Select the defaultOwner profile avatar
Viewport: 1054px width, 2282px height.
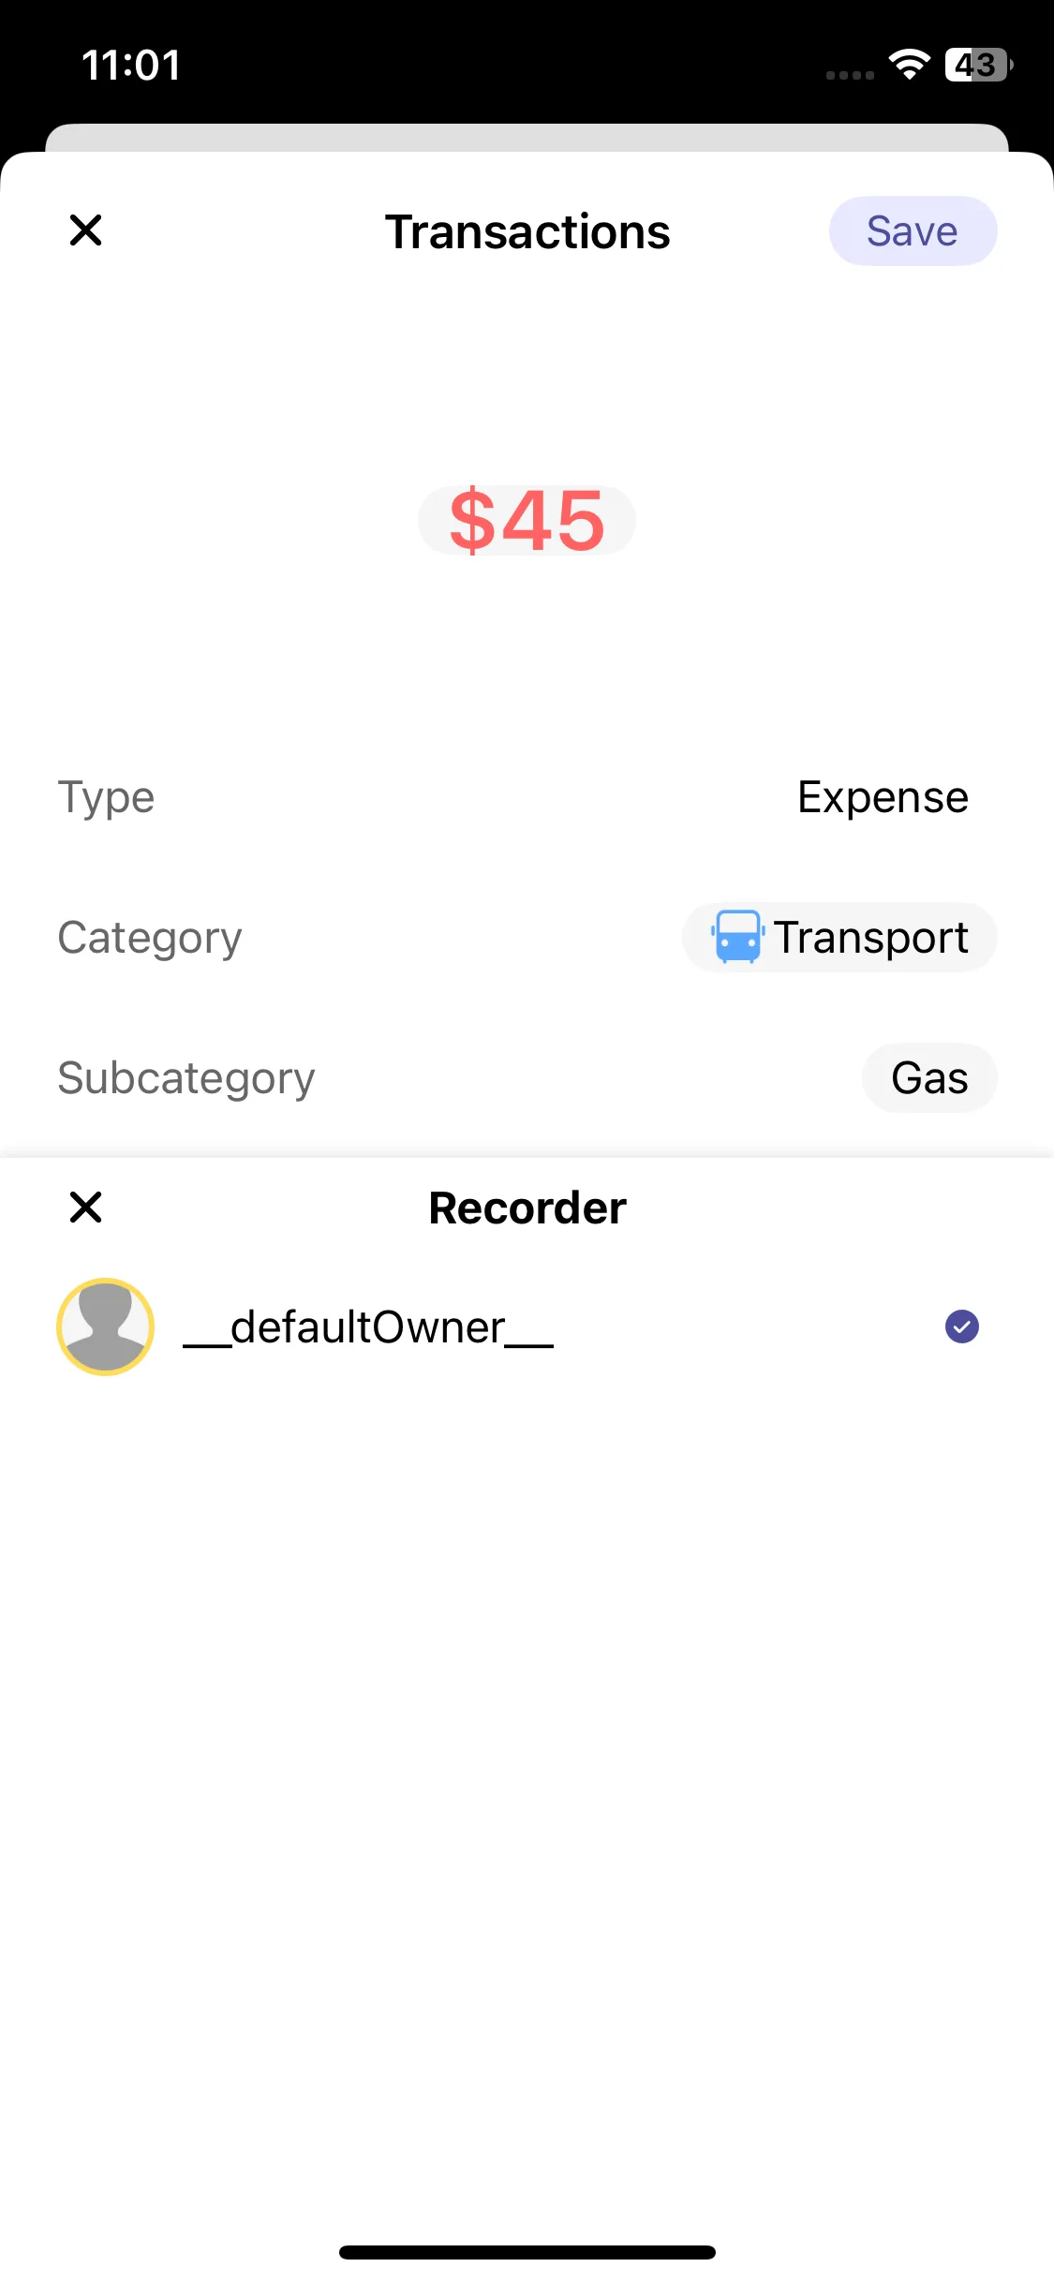(106, 1326)
